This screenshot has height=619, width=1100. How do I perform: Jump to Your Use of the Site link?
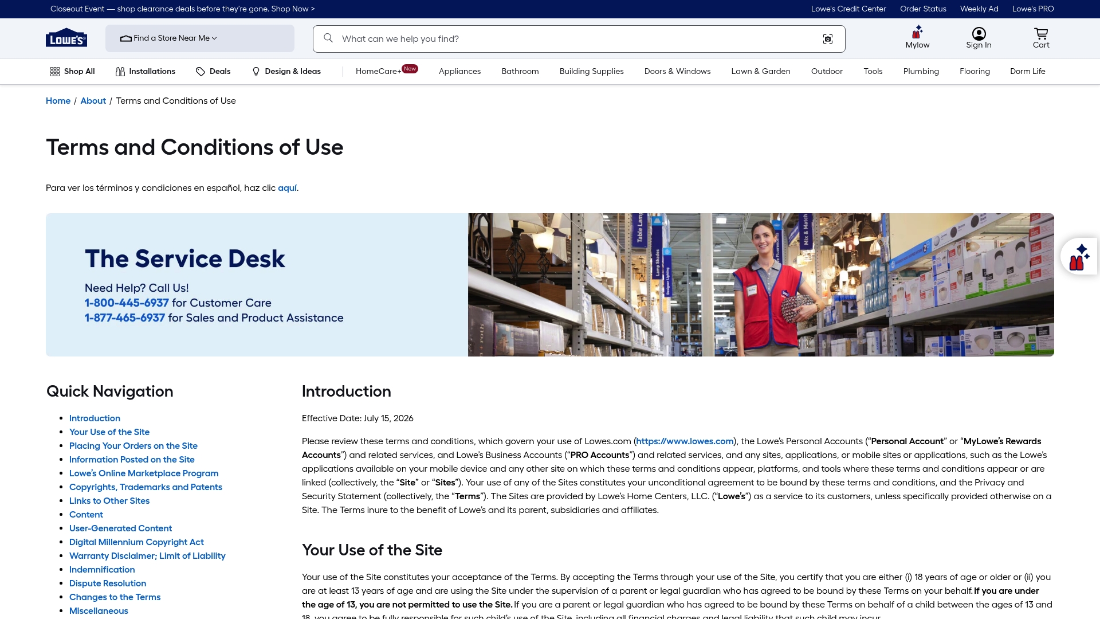tap(109, 432)
